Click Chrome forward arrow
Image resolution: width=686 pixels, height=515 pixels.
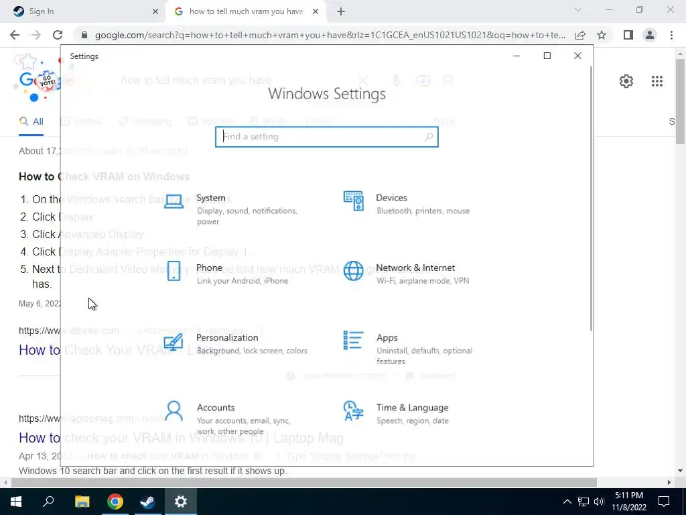coord(36,35)
